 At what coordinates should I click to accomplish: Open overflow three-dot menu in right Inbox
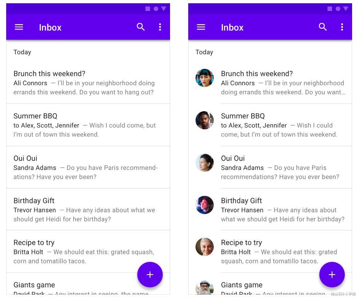(342, 27)
